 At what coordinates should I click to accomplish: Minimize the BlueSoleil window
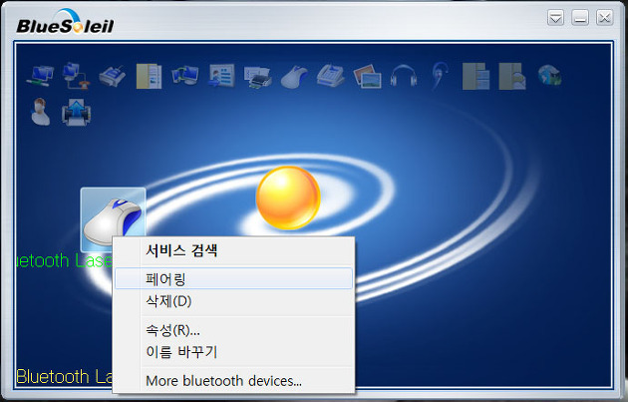(x=580, y=18)
